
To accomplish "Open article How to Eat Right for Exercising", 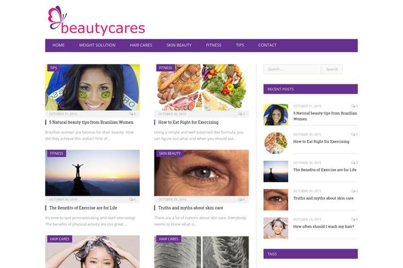I will click(188, 123).
